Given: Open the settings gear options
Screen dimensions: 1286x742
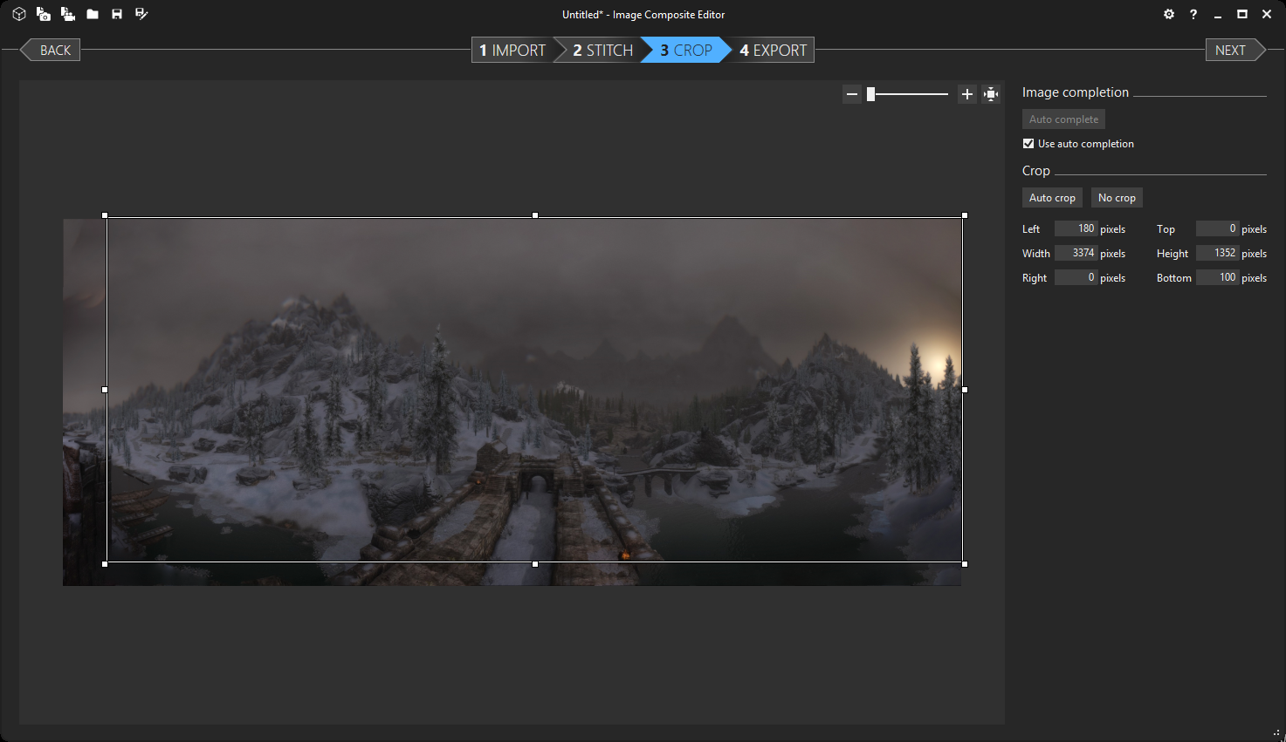Looking at the screenshot, I should pyautogui.click(x=1169, y=14).
